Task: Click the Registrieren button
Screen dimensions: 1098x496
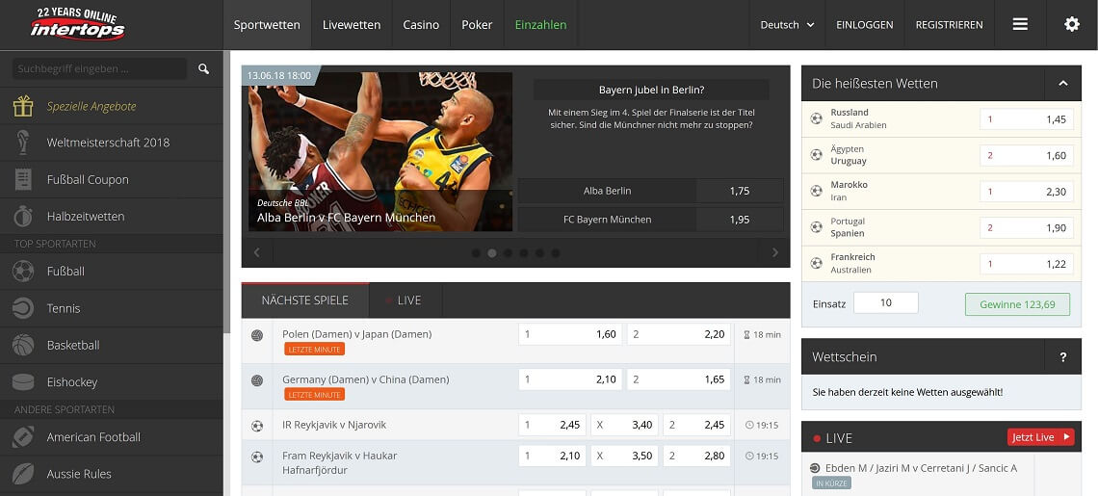Action: point(949,24)
